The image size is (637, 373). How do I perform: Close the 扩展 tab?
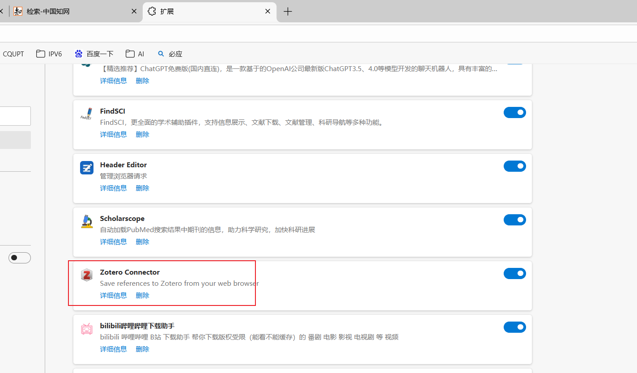[x=268, y=11]
